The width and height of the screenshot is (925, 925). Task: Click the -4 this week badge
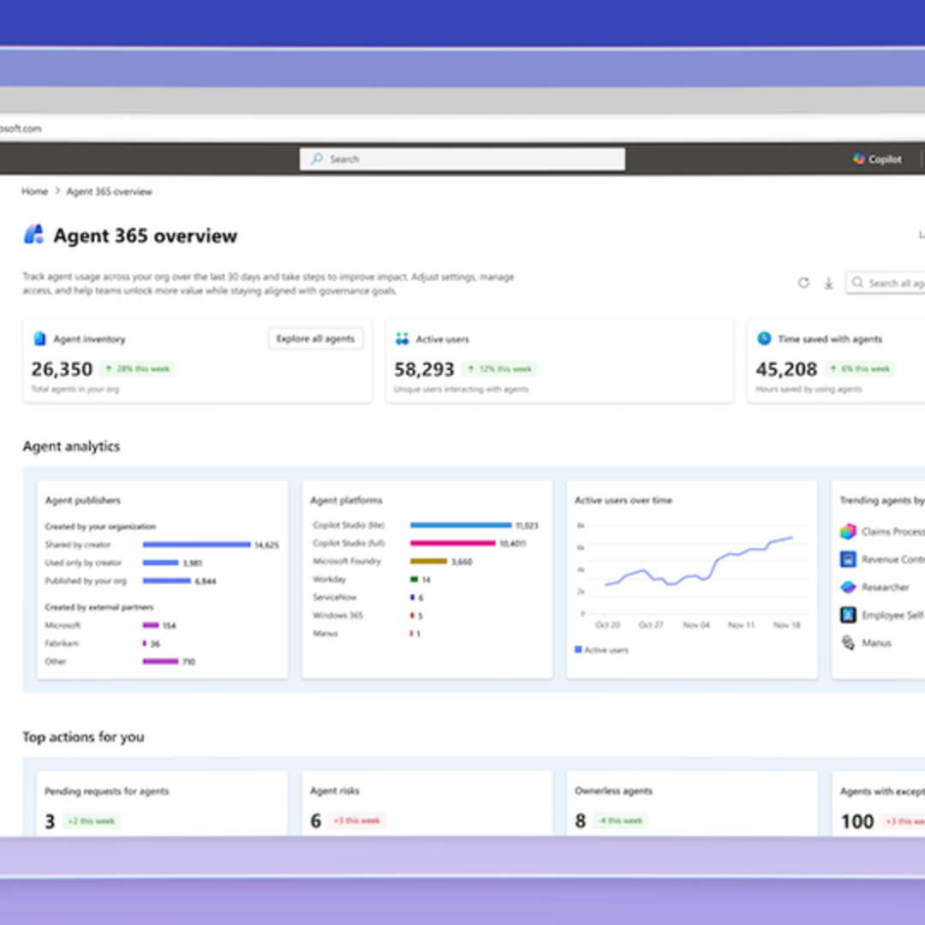click(x=621, y=820)
